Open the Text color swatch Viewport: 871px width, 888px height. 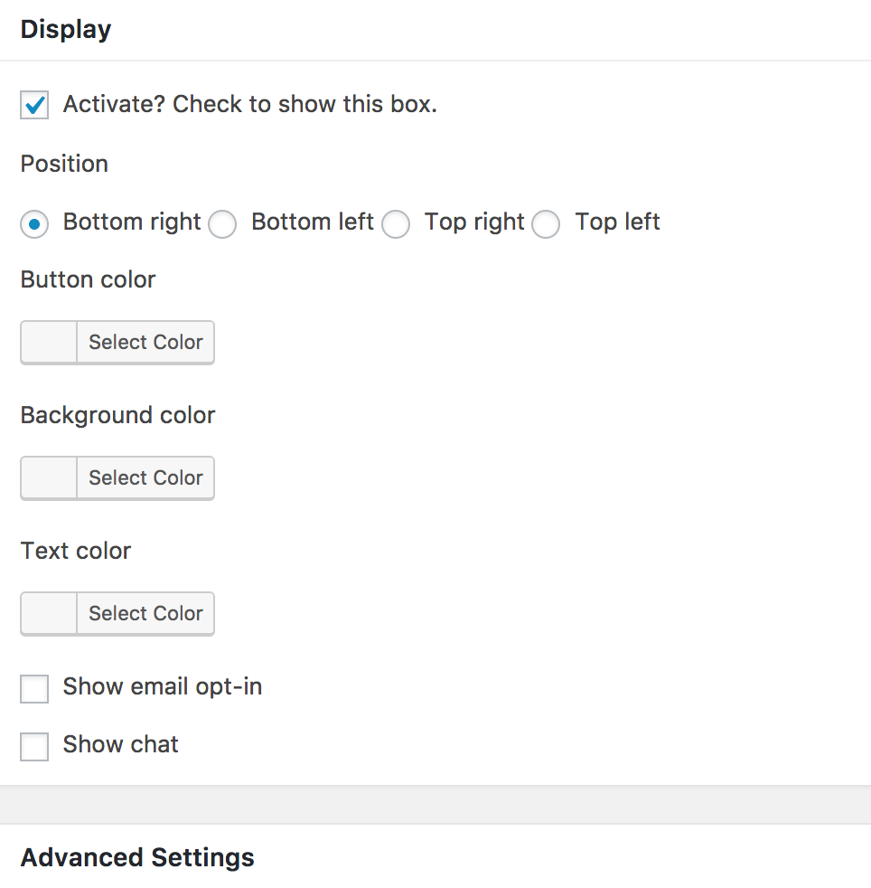(x=49, y=613)
